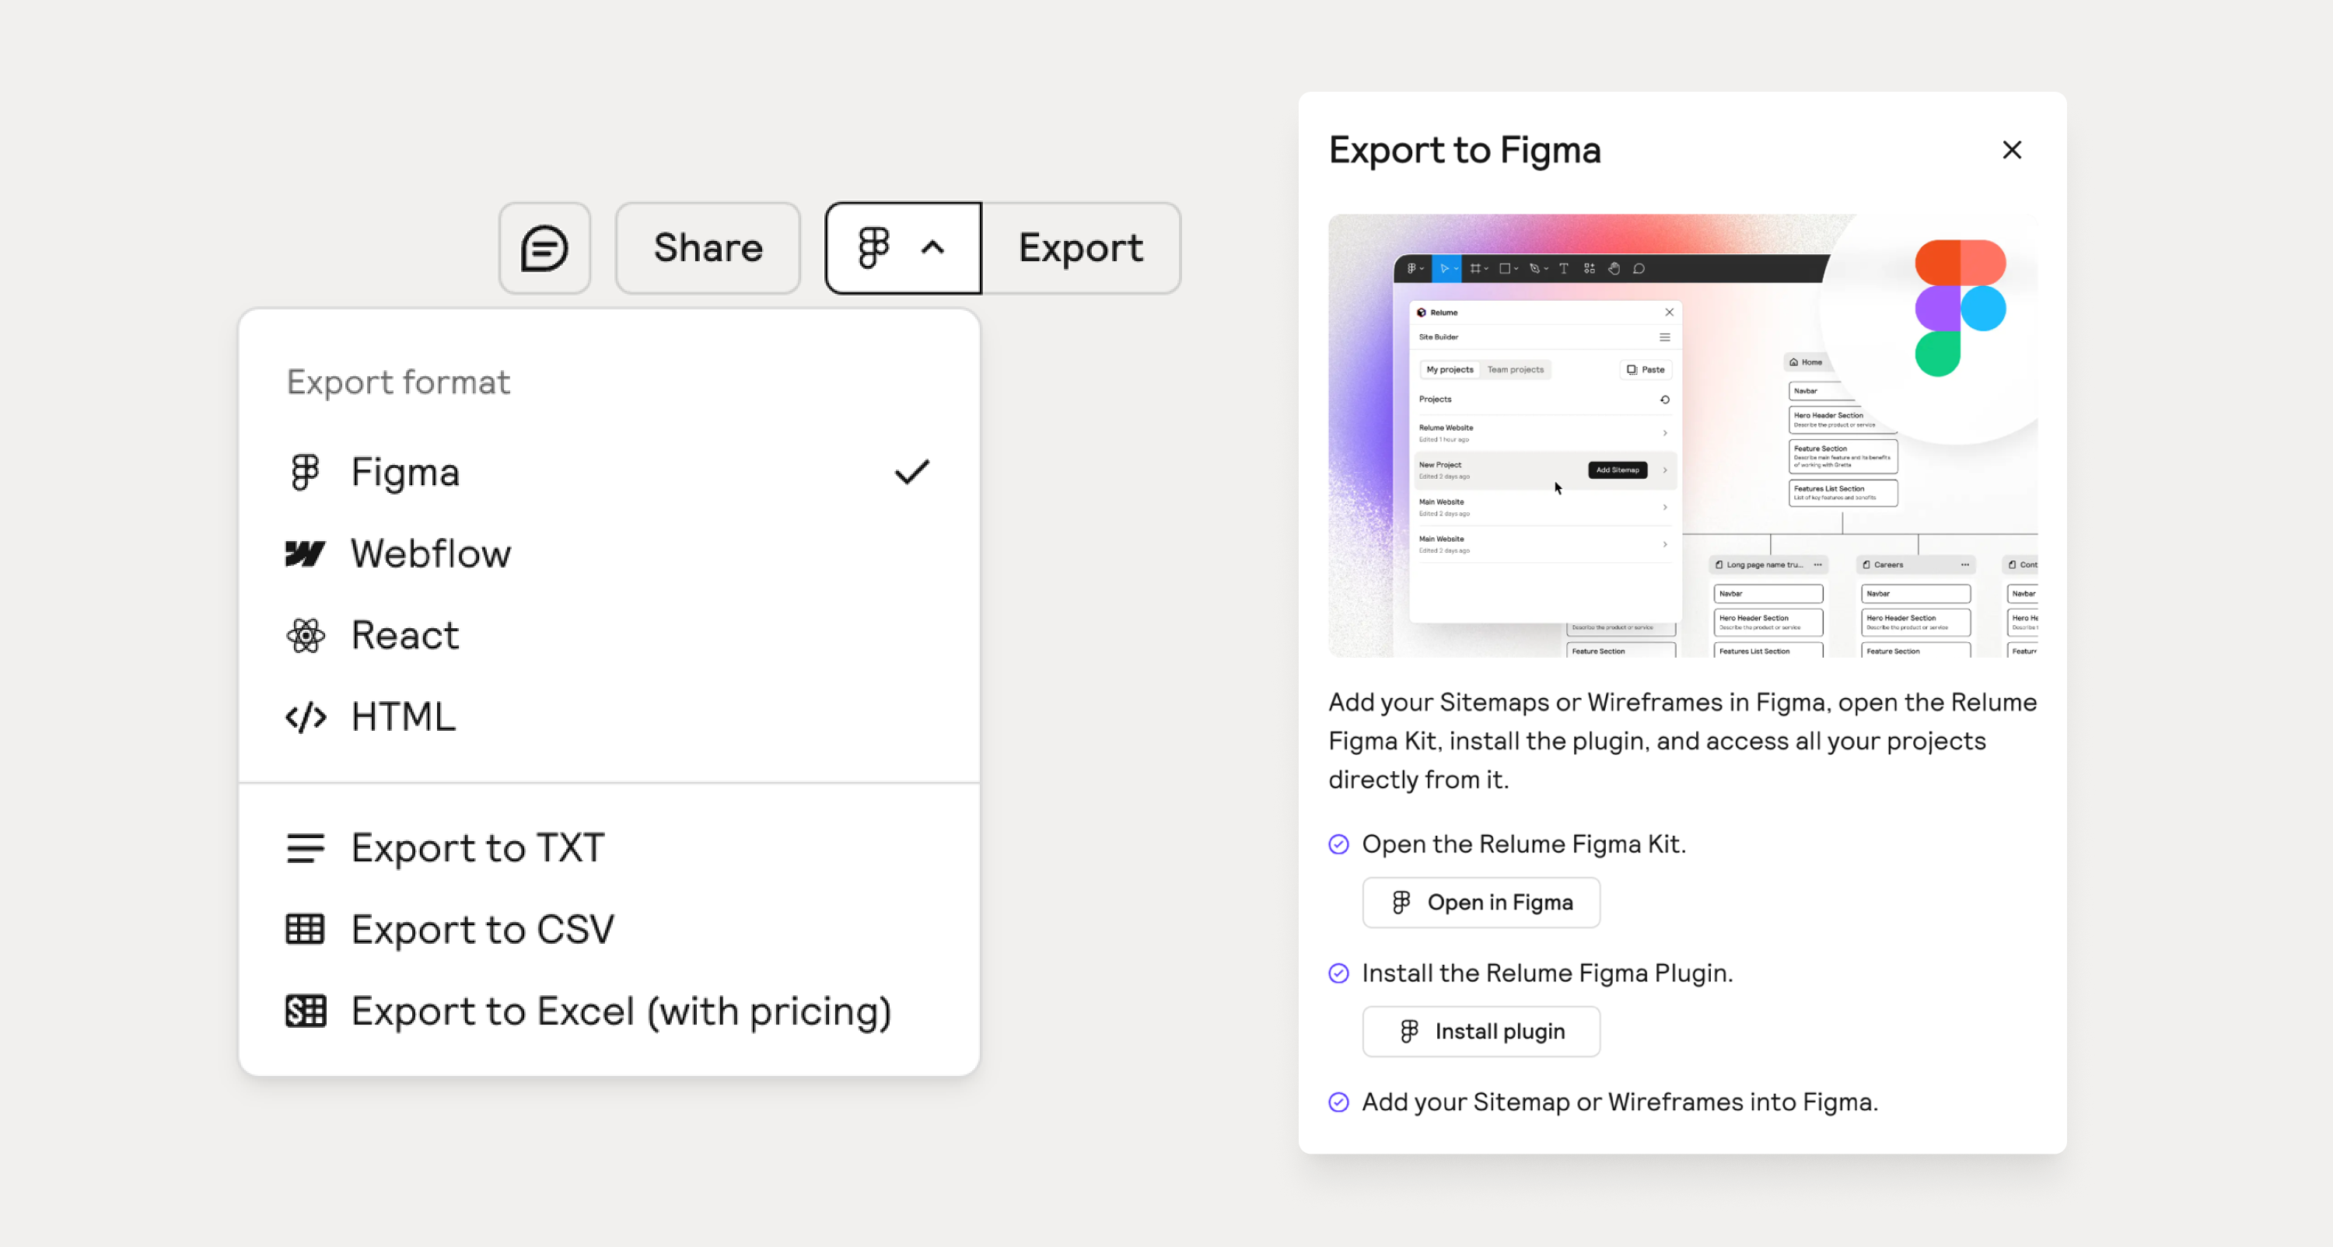Click the Export button
The width and height of the screenshot is (2333, 1247).
tap(1080, 248)
